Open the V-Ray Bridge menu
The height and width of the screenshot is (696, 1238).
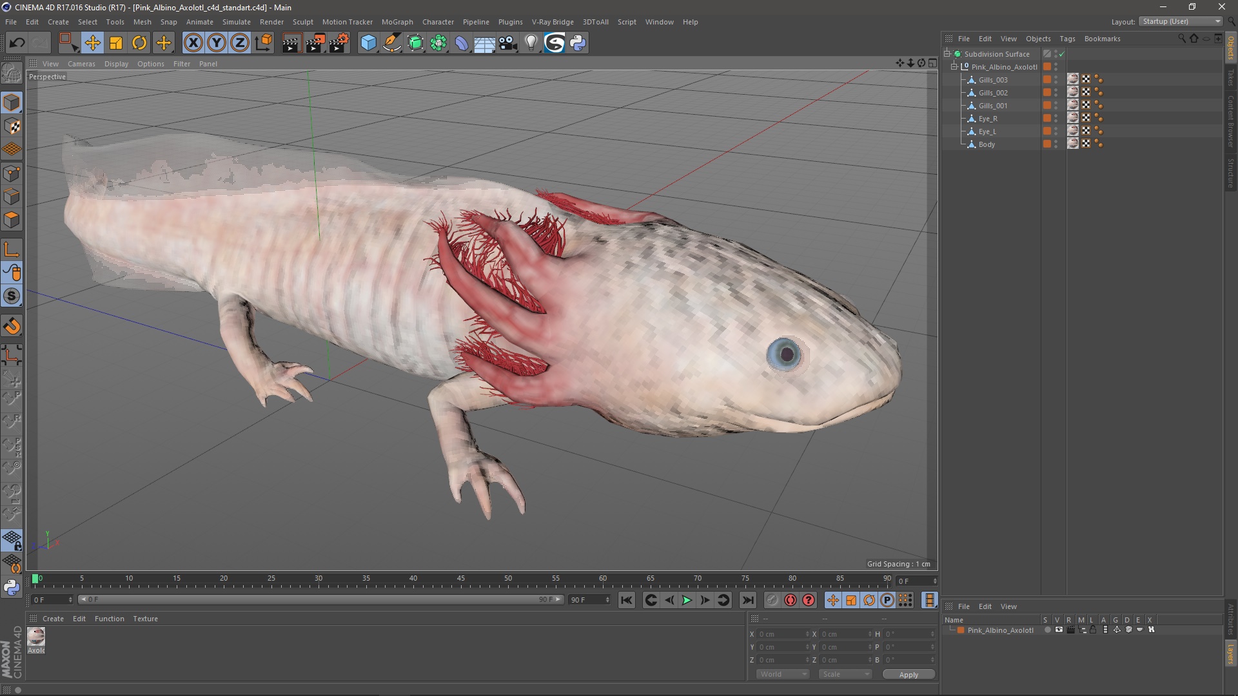[553, 22]
